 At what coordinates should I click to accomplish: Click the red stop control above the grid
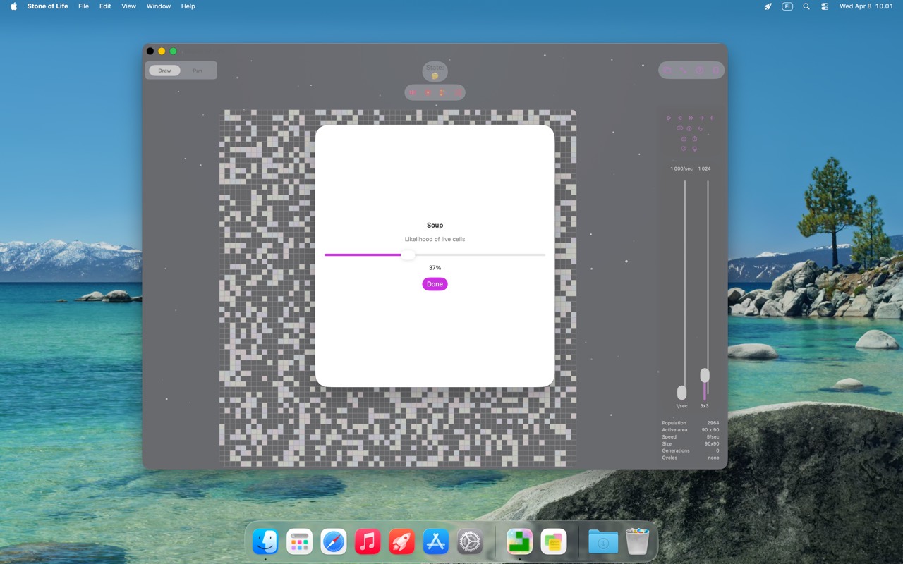[428, 92]
